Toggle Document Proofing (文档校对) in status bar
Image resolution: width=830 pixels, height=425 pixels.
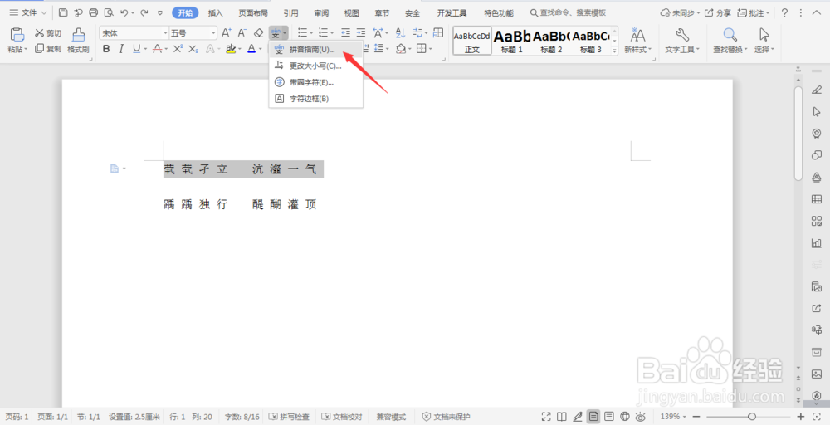[x=342, y=417]
